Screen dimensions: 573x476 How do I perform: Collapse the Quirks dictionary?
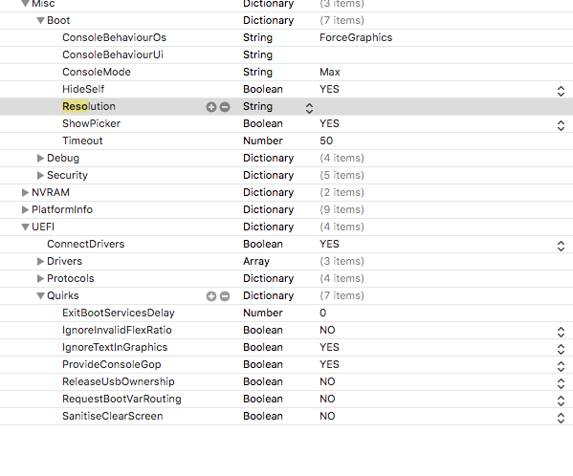[x=40, y=296]
